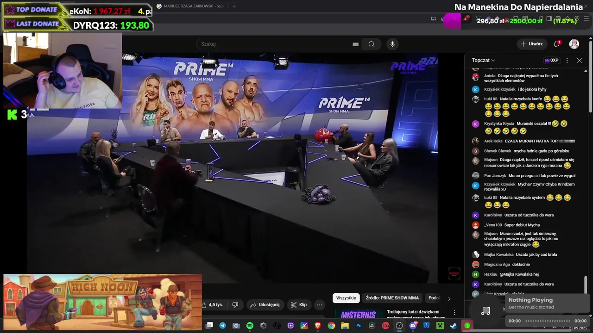This screenshot has width=593, height=333.
Task: Open Brave browser taskbar icon
Action: click(x=318, y=326)
